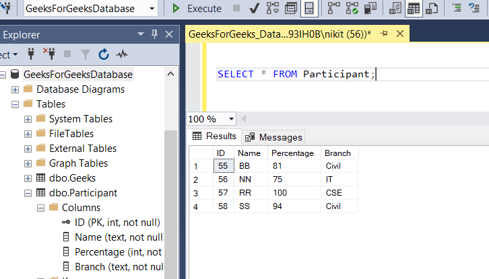Select the Percentage column in tree
The width and height of the screenshot is (489, 279).
click(x=118, y=252)
